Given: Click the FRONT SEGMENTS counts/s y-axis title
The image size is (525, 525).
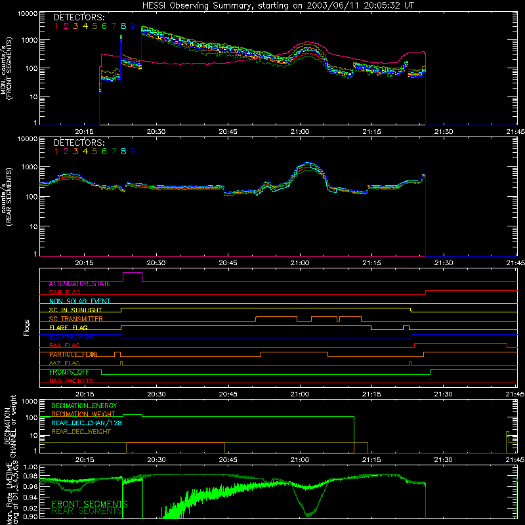Looking at the screenshot, I should [6, 69].
